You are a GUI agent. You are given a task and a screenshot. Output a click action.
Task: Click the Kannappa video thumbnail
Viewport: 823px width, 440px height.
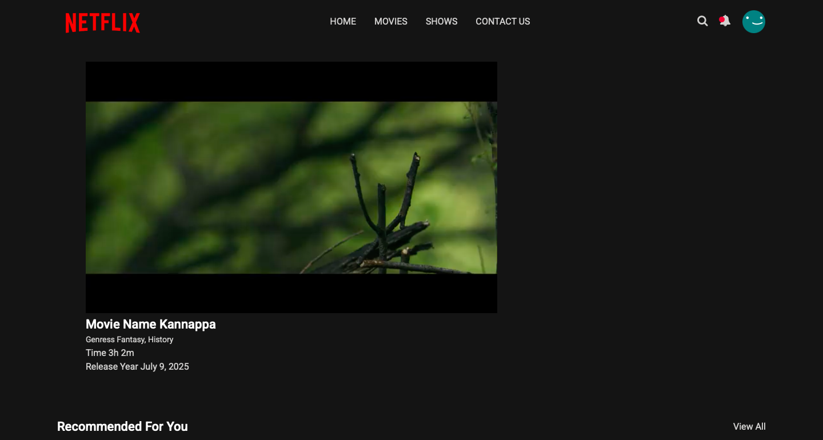291,187
